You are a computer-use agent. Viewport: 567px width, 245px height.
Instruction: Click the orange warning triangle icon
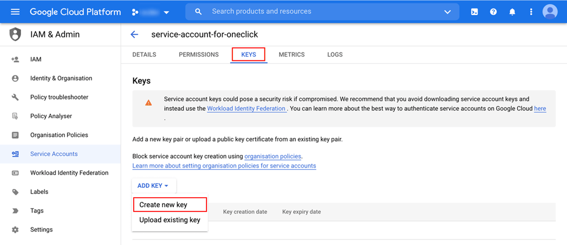pyautogui.click(x=148, y=102)
